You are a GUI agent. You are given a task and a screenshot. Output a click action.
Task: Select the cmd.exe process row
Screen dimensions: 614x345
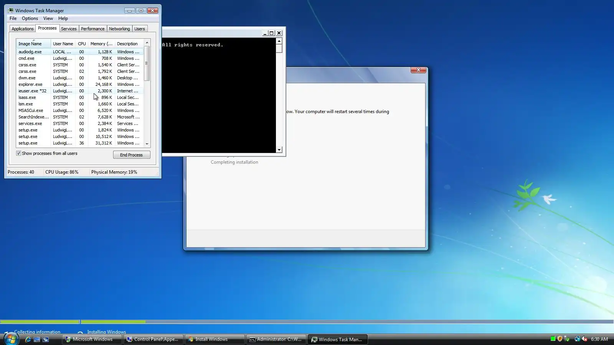coord(80,58)
